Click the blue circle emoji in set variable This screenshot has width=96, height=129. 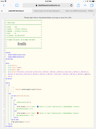[38, 107]
